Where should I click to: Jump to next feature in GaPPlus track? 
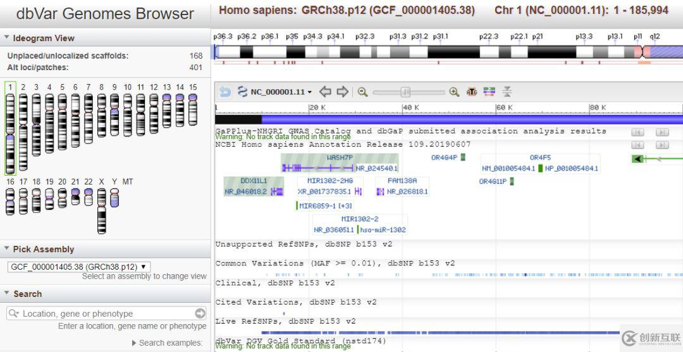(662, 132)
